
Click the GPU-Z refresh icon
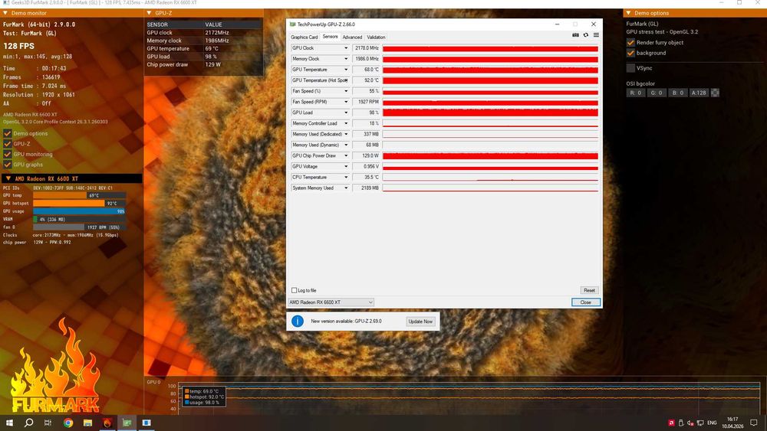[x=585, y=35]
